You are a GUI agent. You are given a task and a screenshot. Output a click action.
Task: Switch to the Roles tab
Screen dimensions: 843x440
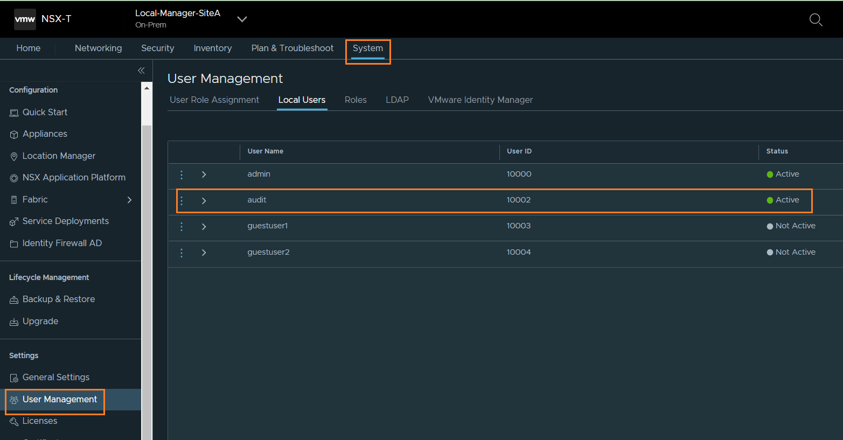coord(356,100)
